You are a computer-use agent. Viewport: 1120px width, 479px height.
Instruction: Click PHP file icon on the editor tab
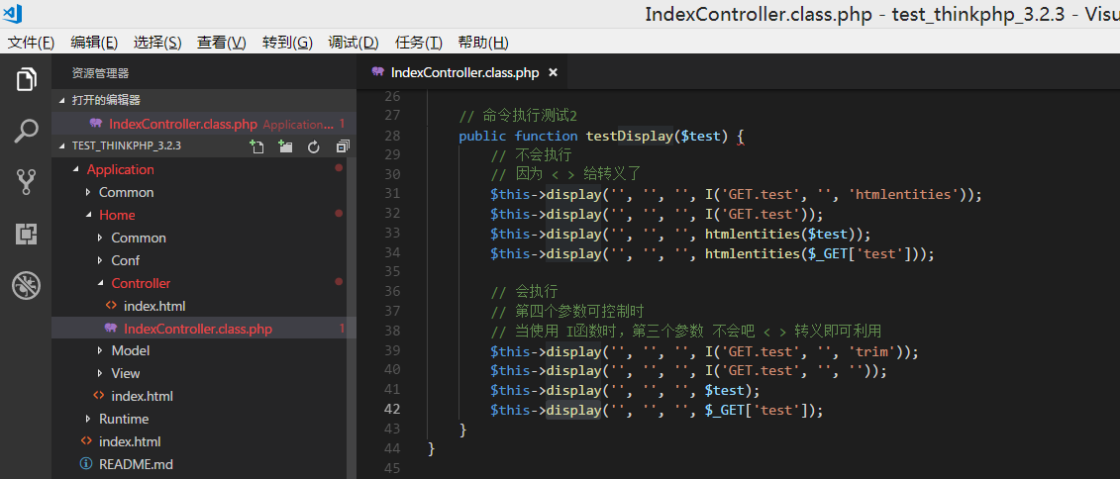click(x=378, y=72)
